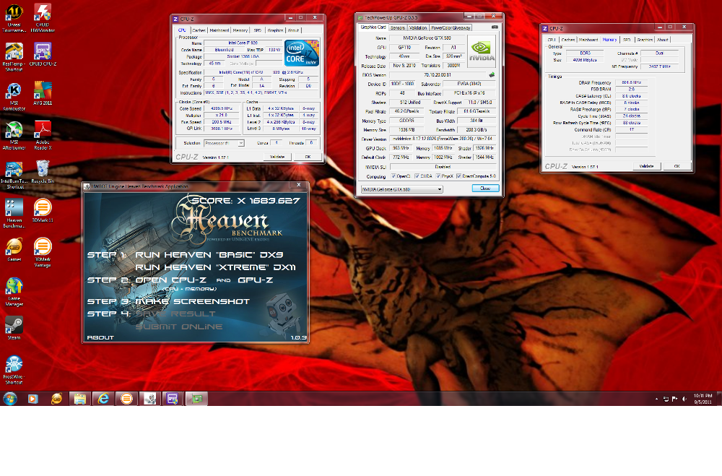Open the NVIDIA GeForce GTX 580 dropdown
The image size is (722, 476).
pyautogui.click(x=401, y=189)
